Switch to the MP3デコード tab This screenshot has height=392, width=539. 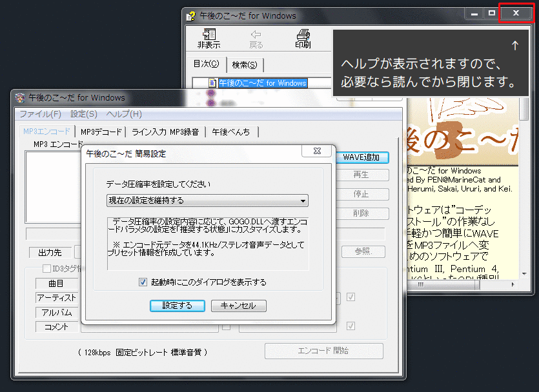(101, 132)
